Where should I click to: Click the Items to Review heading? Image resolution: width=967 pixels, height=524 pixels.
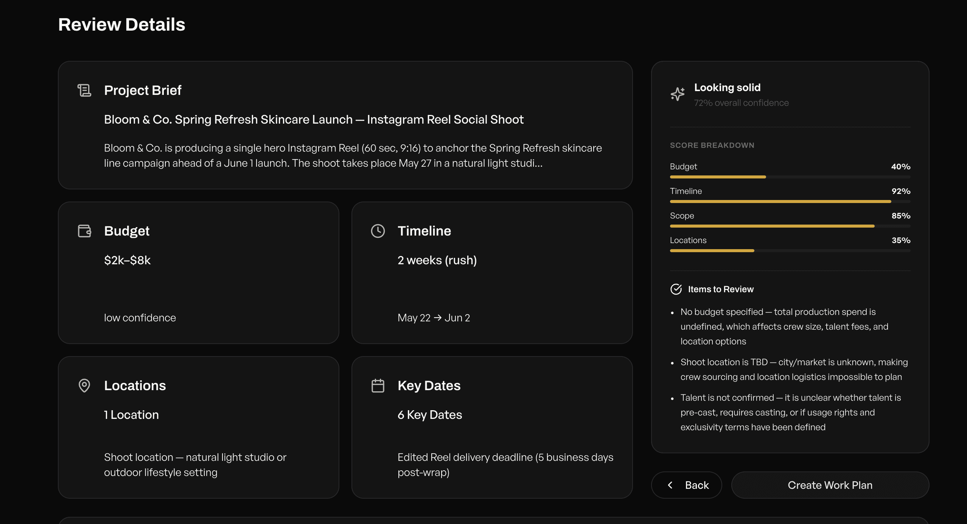[x=721, y=289]
